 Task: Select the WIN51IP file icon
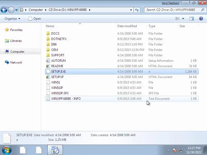coord(48,88)
